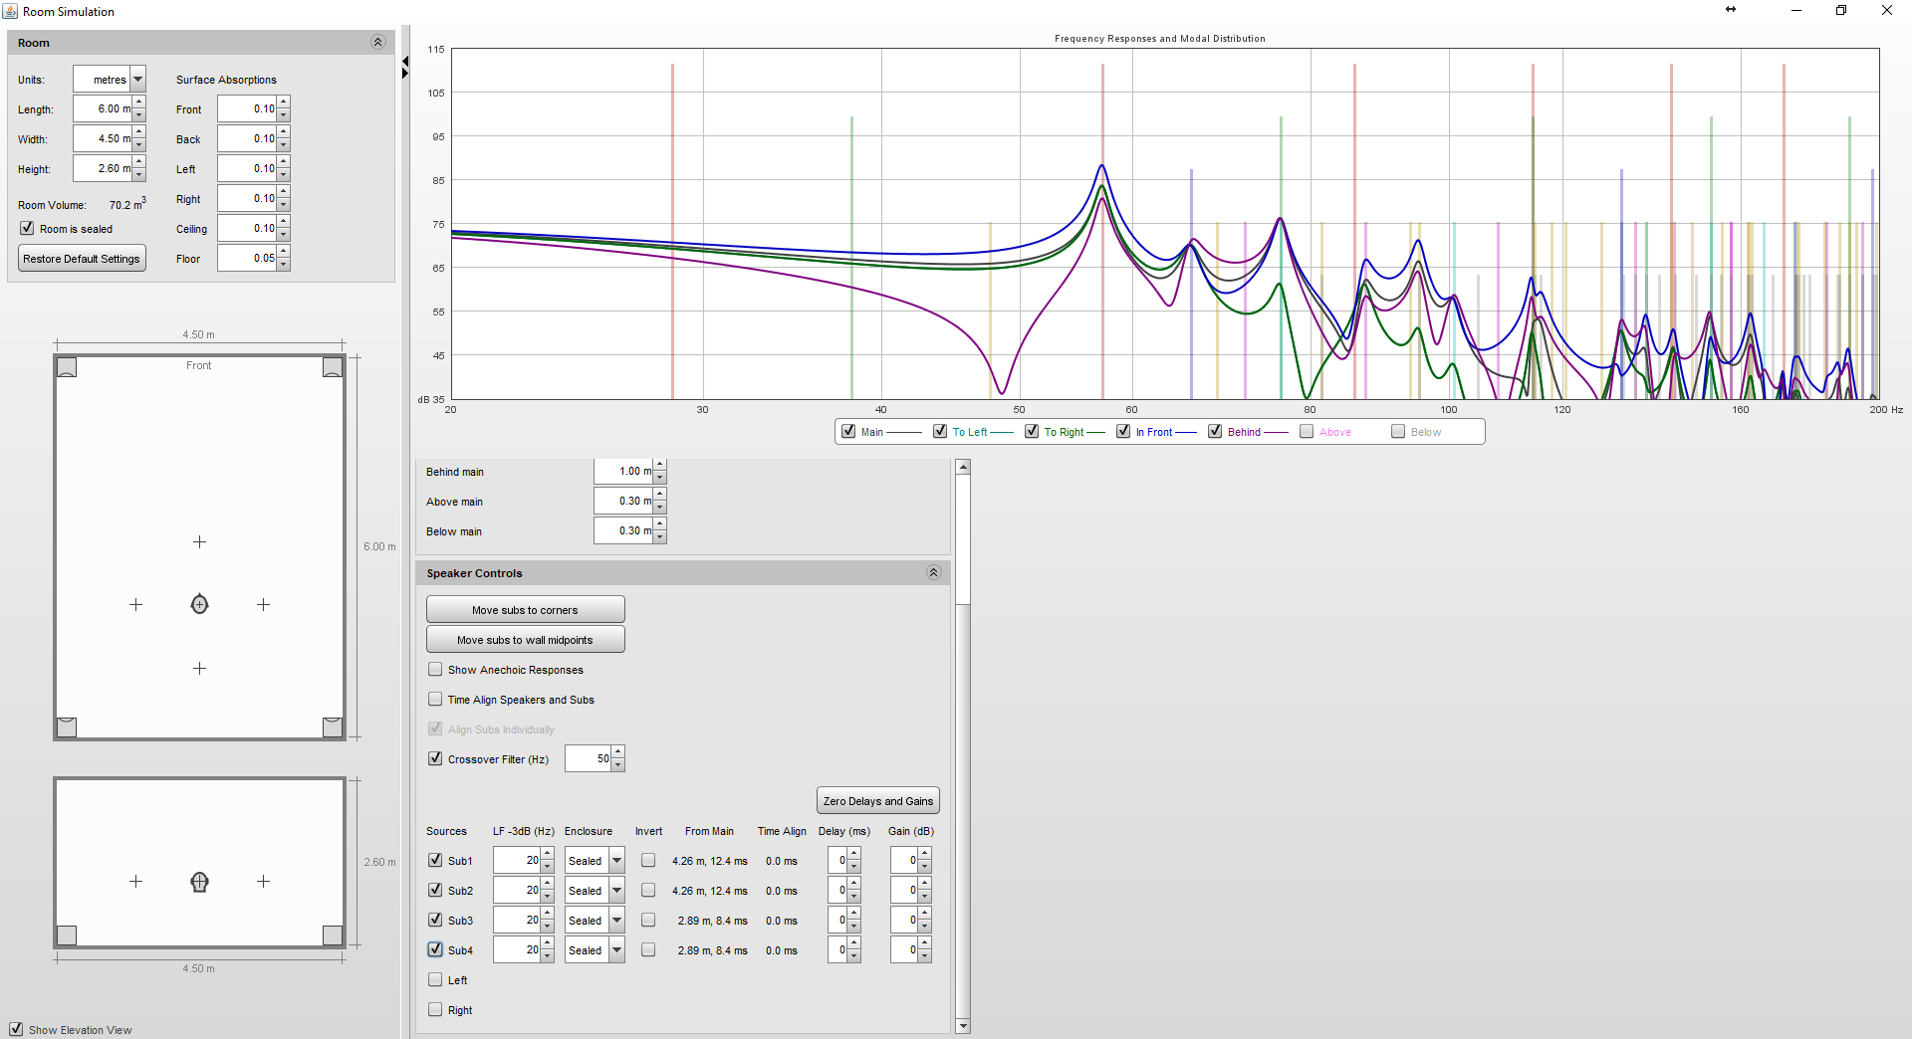The width and height of the screenshot is (1912, 1039).
Task: Click the in-front mic position cross
Action: (x=199, y=541)
